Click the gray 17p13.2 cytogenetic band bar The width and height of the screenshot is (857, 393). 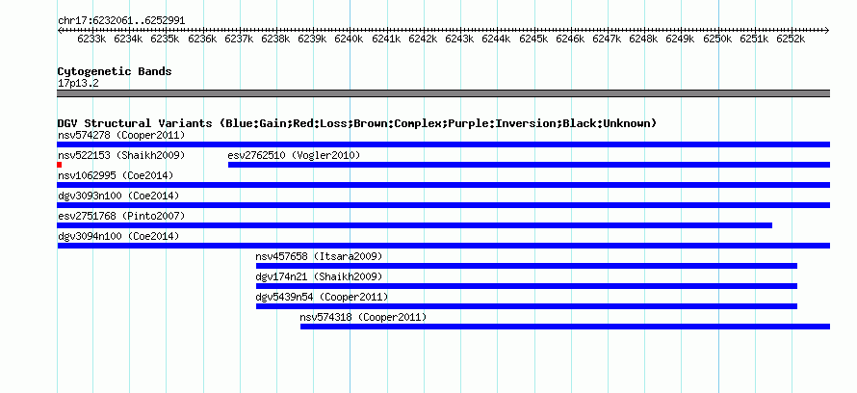point(443,93)
